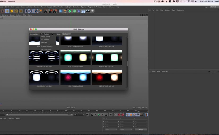Viewport: 219px width, 135px height.
Task: Click Apply in coordinates panel
Action: pyautogui.click(x=141, y=129)
